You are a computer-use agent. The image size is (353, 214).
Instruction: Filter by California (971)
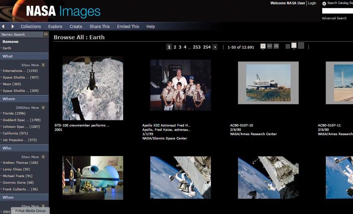coord(15,133)
